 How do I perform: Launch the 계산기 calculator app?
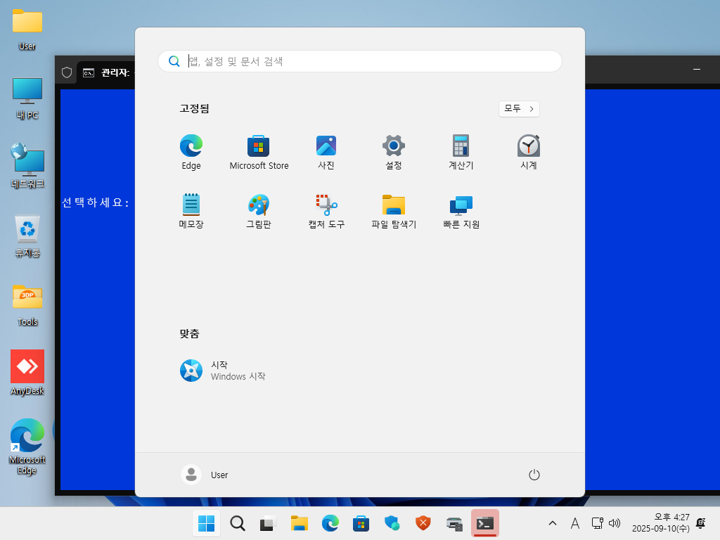tap(461, 153)
